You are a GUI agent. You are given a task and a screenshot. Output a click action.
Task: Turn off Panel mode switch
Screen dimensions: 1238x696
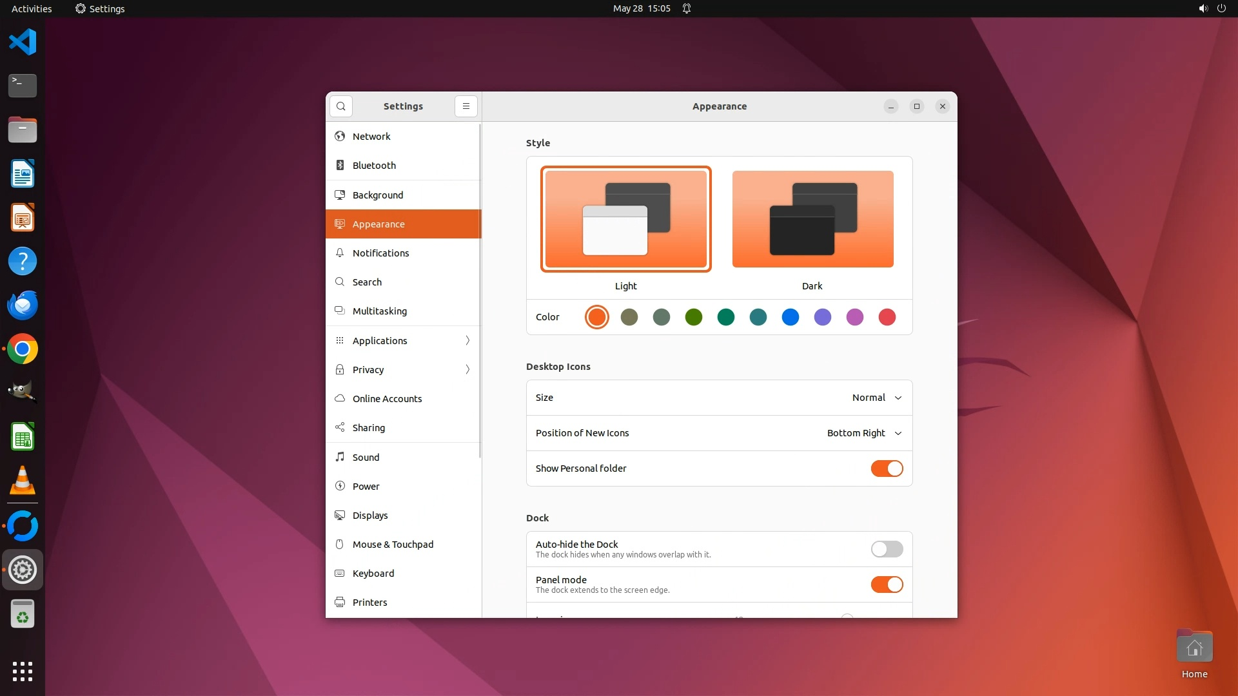coord(887,585)
